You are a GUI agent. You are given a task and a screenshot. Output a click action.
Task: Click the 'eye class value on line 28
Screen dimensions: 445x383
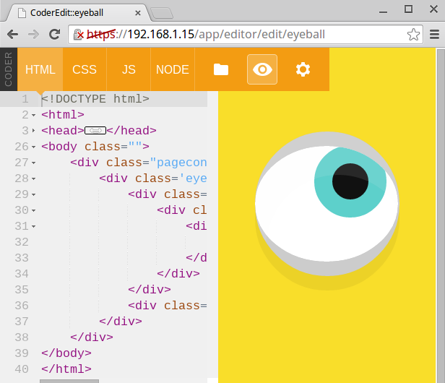(193, 178)
